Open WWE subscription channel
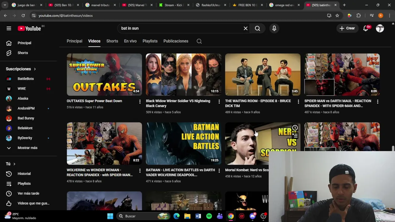 (22, 88)
